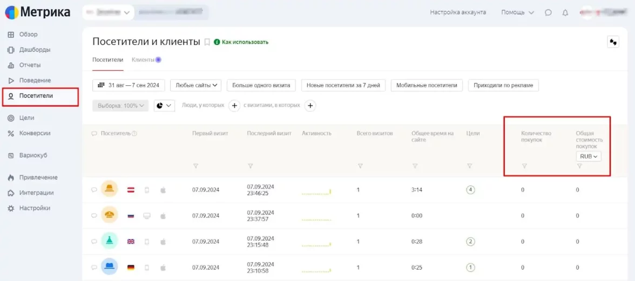Screen dimensions: 635x281
Task: Open Конверсии in the sidebar
Action: (x=35, y=133)
